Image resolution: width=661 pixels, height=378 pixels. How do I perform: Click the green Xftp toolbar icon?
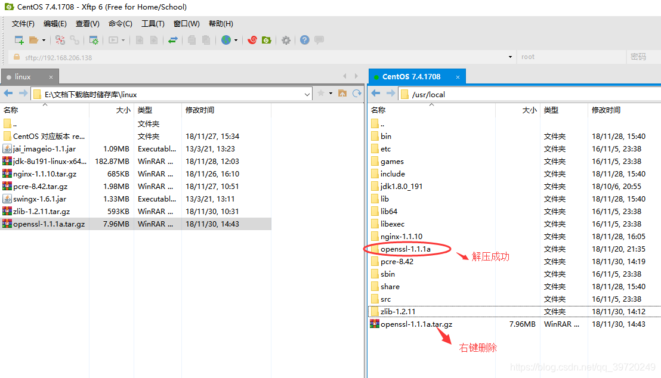pos(267,40)
